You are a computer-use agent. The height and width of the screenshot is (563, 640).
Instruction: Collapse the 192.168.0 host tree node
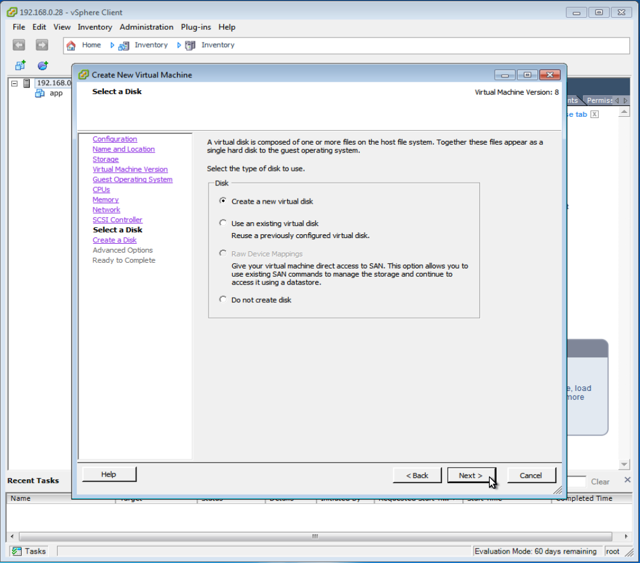(15, 83)
